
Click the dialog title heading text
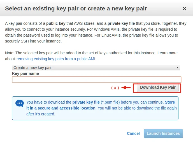tap(76, 8)
